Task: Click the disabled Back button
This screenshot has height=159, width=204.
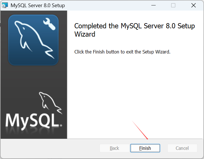Action: [x=114, y=148]
